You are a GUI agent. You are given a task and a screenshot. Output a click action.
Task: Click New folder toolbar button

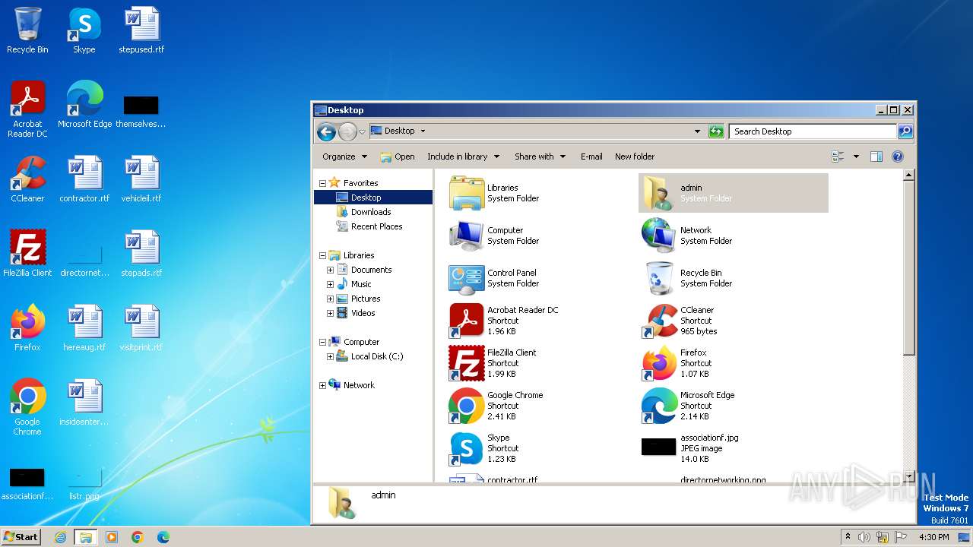[635, 157]
